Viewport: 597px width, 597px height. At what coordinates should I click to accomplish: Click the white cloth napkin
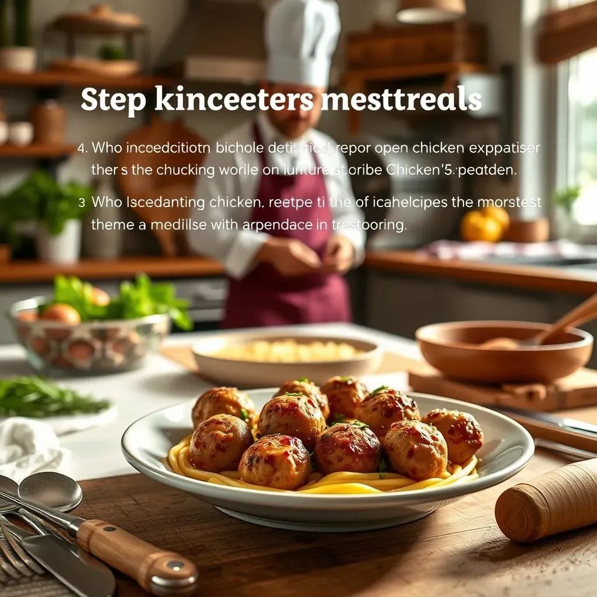click(x=29, y=445)
